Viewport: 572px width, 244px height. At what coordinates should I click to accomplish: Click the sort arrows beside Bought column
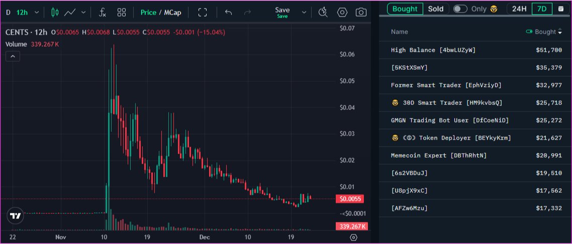(x=559, y=32)
